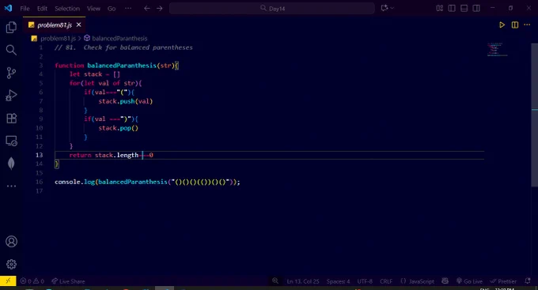Close the problem81.js tab
The height and width of the screenshot is (290, 538).
coord(78,24)
